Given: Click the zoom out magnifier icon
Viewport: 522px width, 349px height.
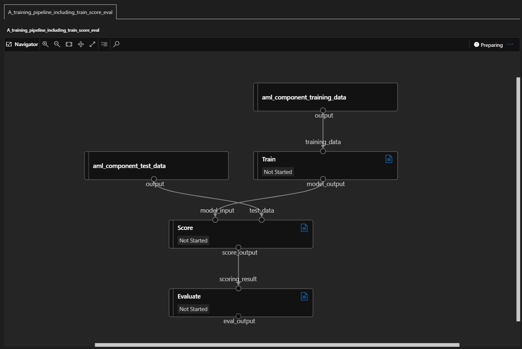Looking at the screenshot, I should click(x=57, y=44).
